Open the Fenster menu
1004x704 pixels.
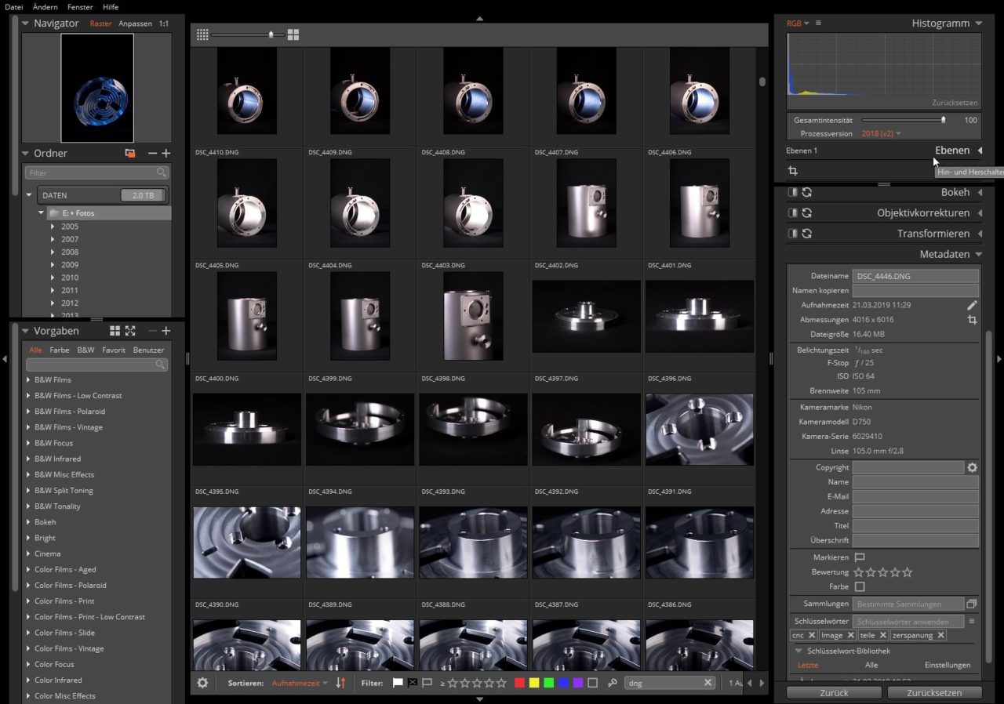pyautogui.click(x=80, y=7)
